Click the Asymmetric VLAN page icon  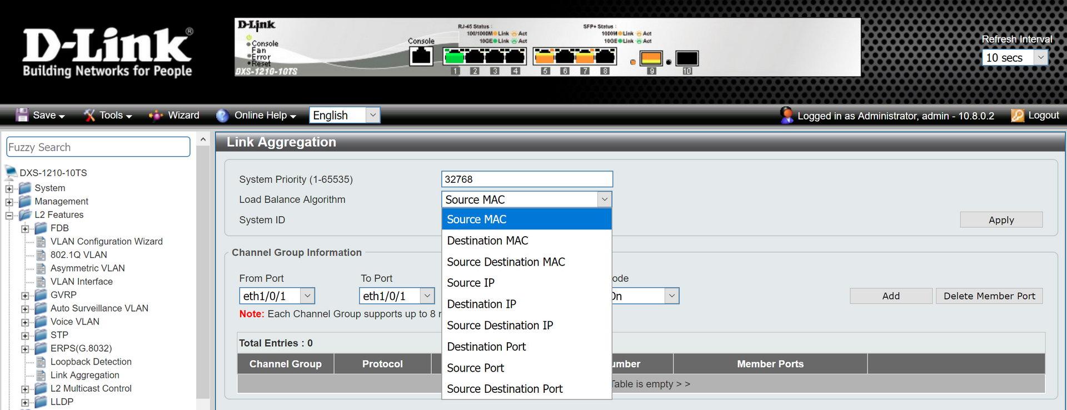coord(41,268)
